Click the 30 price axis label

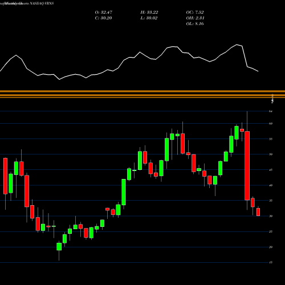coord(271,216)
